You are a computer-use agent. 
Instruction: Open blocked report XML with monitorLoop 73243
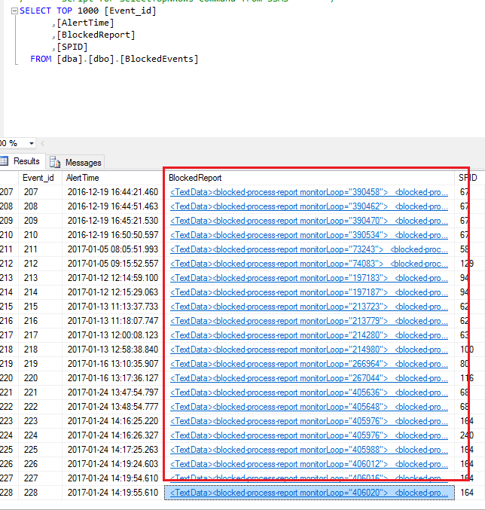click(x=309, y=249)
